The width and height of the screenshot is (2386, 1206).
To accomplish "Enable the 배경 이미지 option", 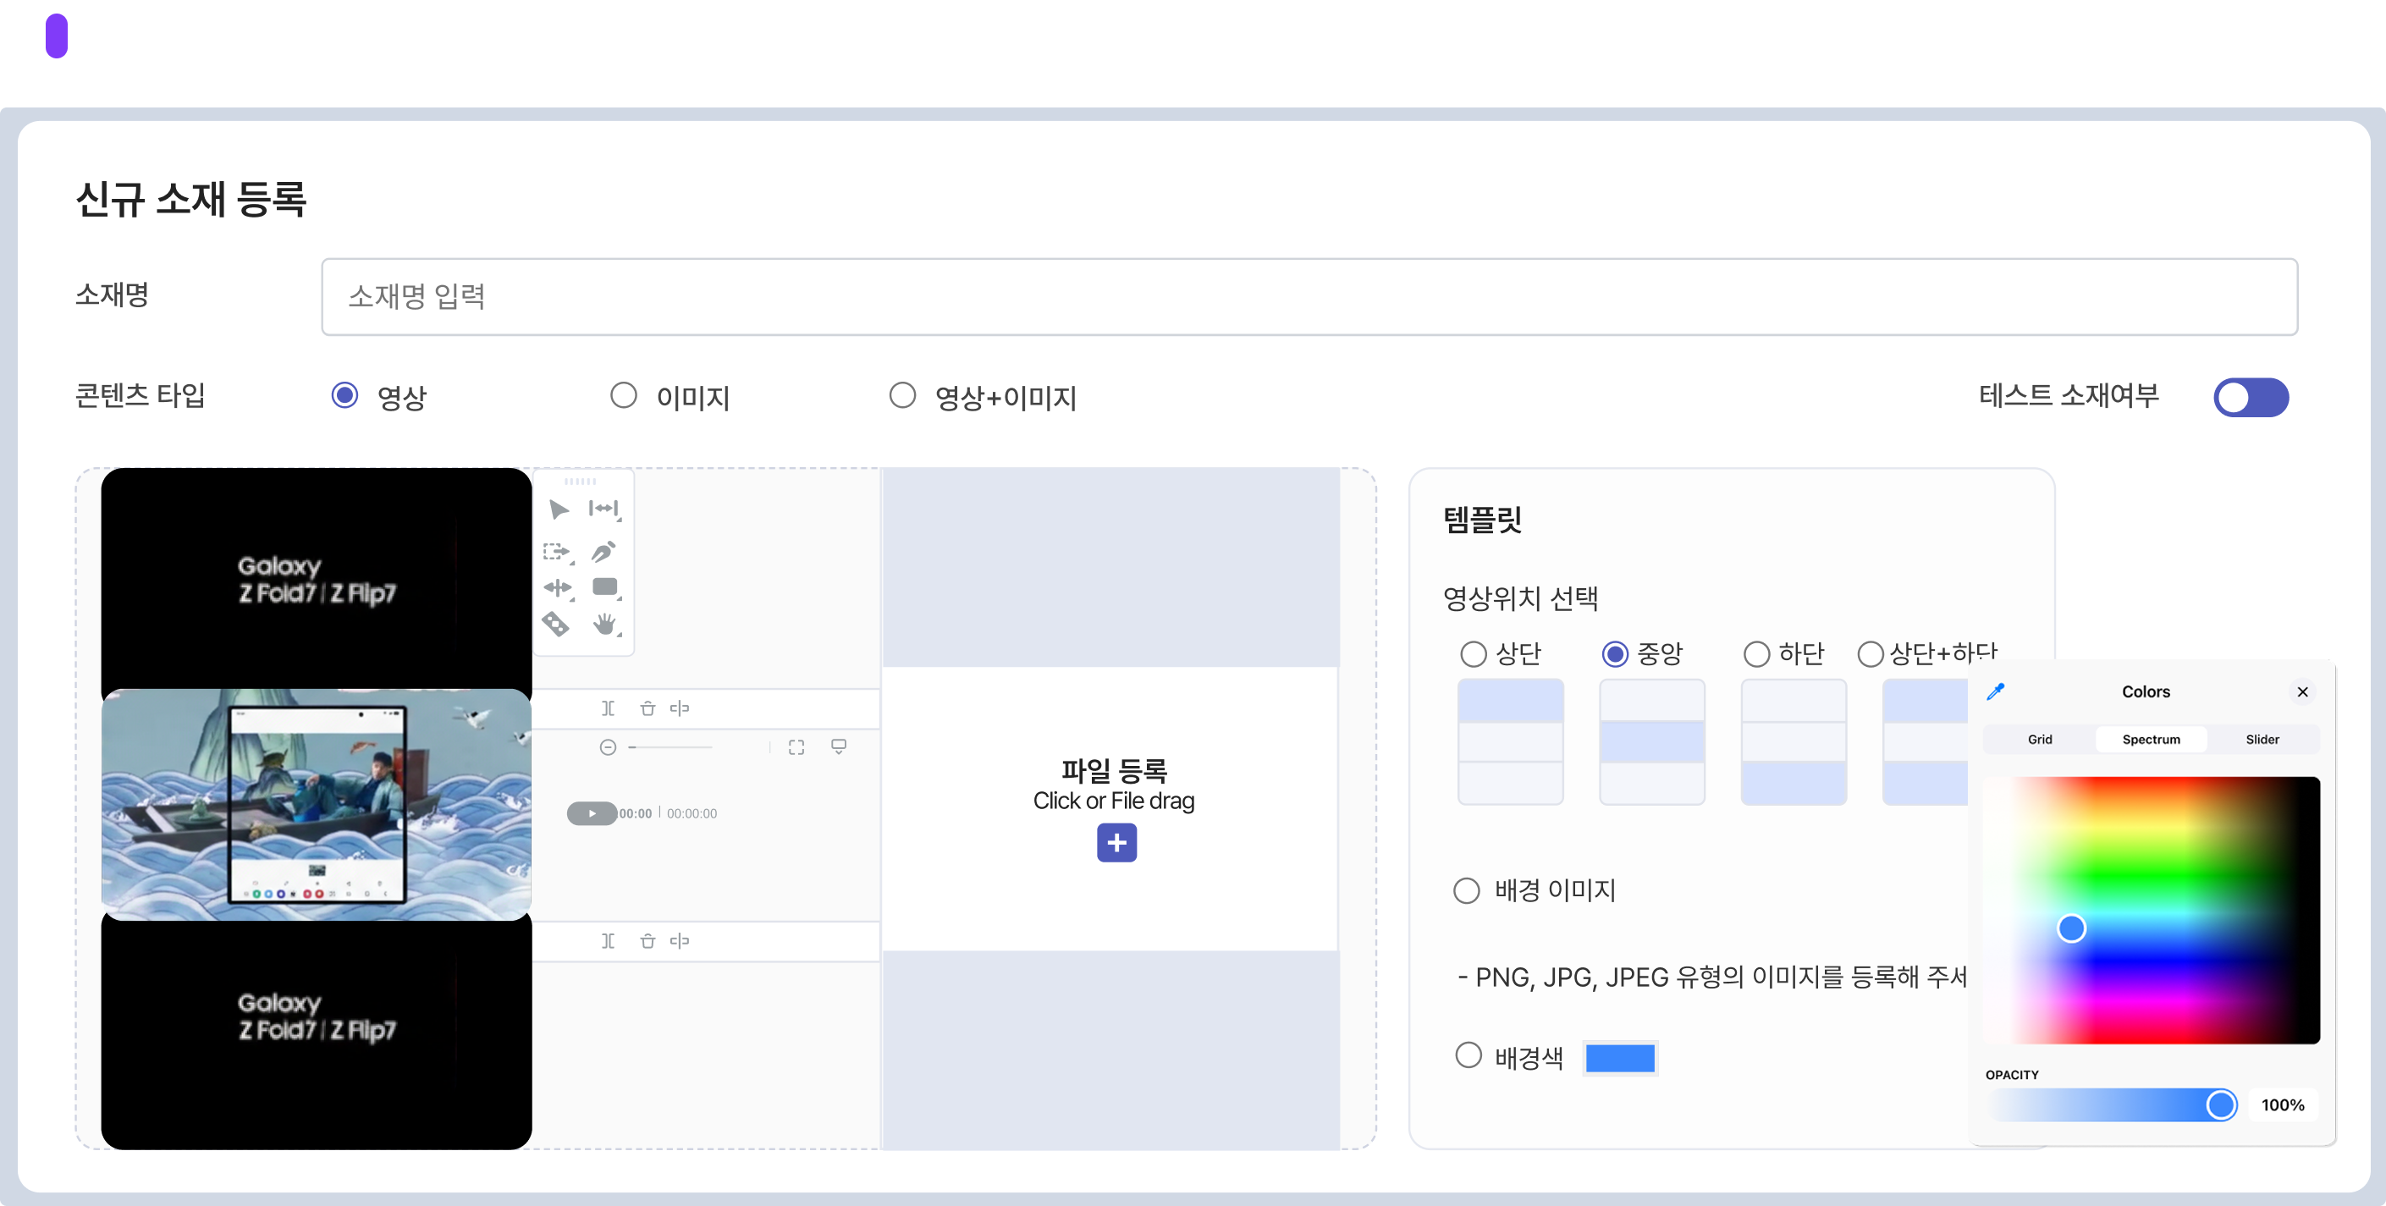I will [x=1466, y=891].
